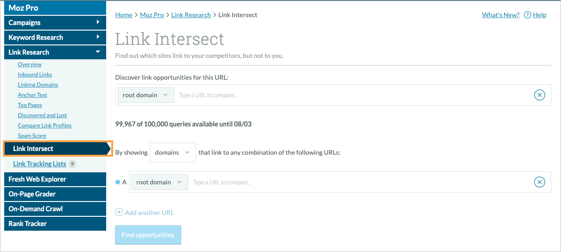Open the What's New? link

click(500, 15)
